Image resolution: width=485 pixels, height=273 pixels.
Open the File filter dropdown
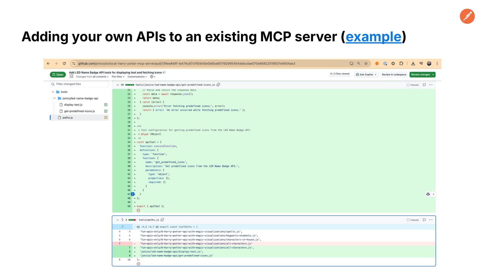pyautogui.click(x=118, y=77)
